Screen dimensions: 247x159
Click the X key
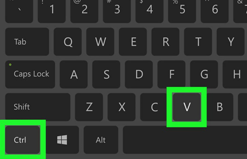(122, 107)
